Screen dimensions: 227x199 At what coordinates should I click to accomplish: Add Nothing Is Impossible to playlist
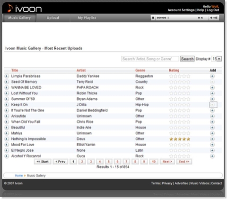pyautogui.click(x=212, y=139)
